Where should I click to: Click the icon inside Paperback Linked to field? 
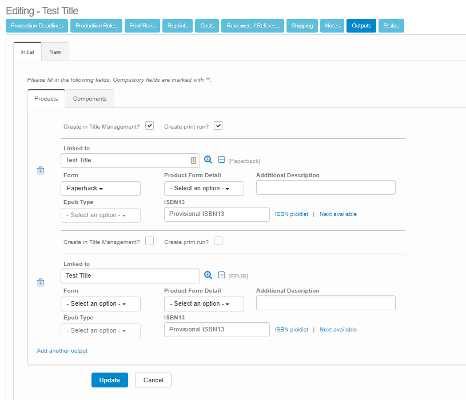(x=193, y=161)
